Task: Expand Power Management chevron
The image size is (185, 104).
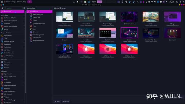Action: tap(23, 86)
